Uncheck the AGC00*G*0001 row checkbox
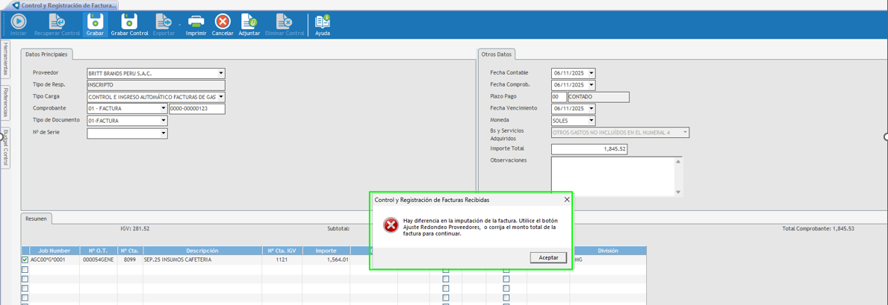This screenshot has width=888, height=305. [25, 260]
